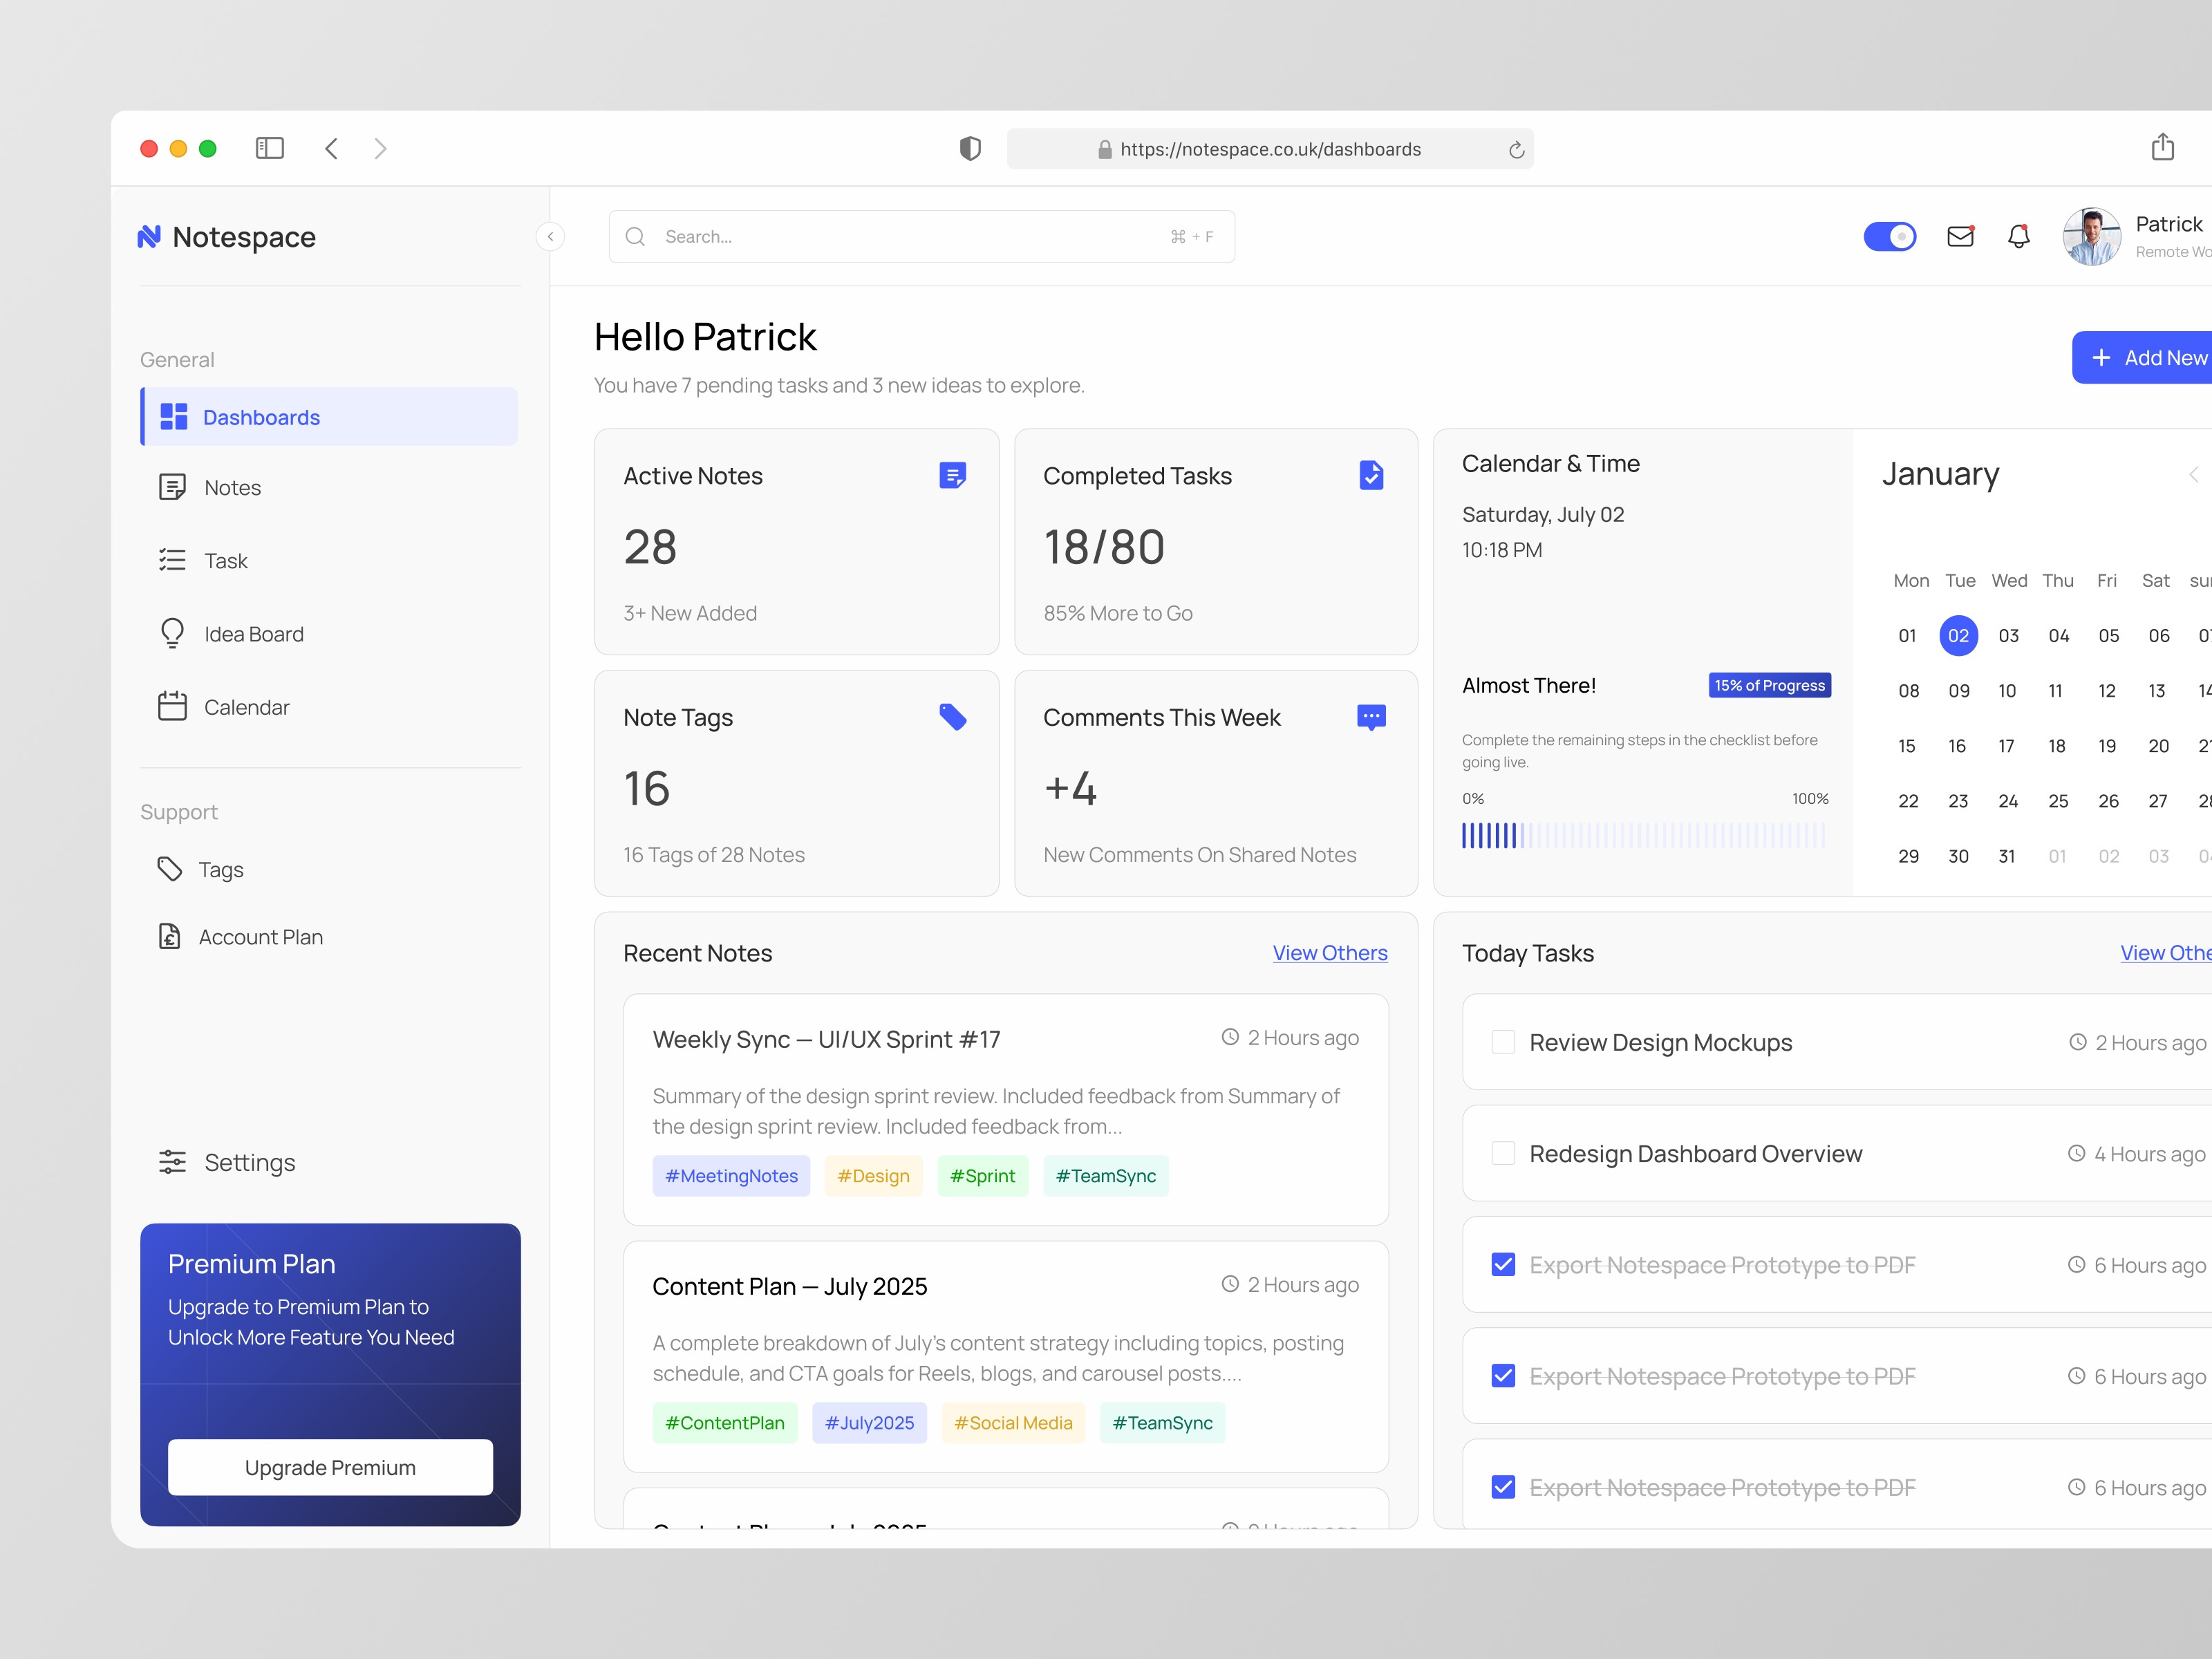Viewport: 2212px width, 1659px height.
Task: Open notifications via the bell icon
Action: pyautogui.click(x=2018, y=236)
